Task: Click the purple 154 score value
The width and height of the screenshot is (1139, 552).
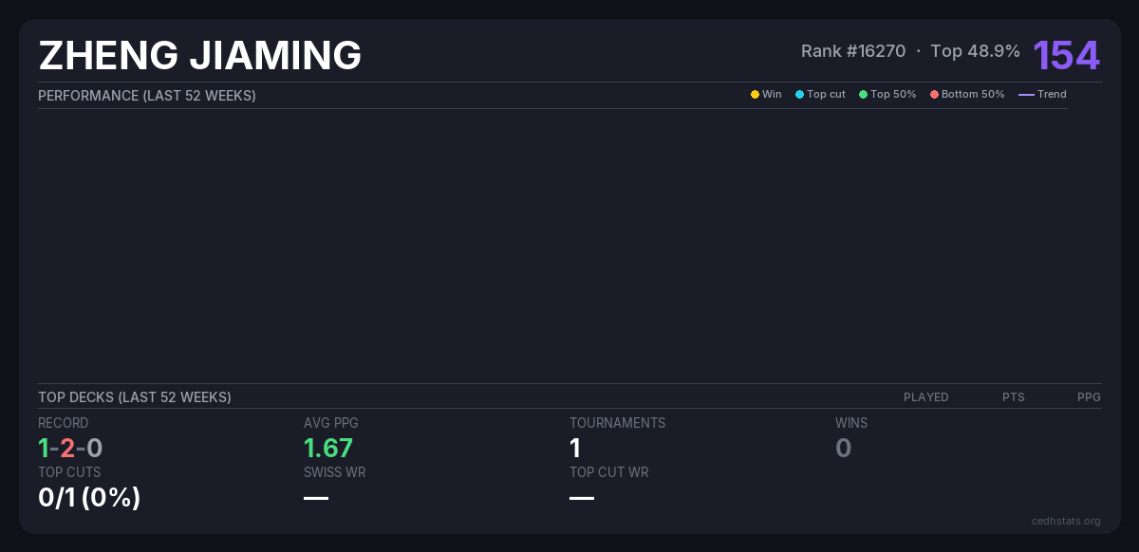Action: (x=1066, y=55)
